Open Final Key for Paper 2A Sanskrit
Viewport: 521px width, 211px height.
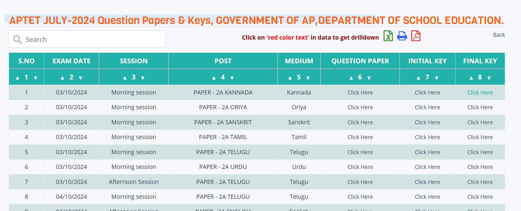click(x=480, y=122)
